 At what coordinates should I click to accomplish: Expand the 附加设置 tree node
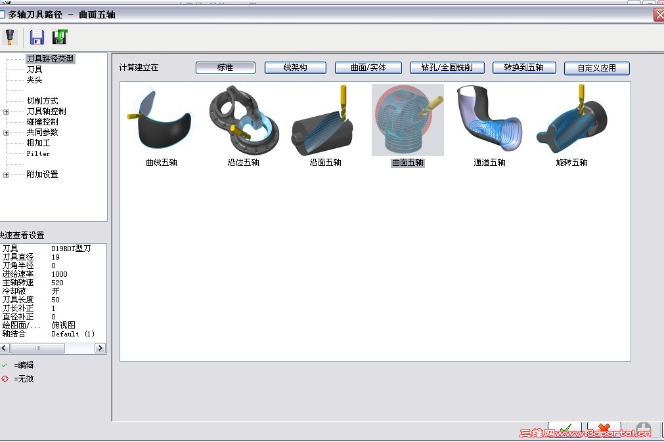coord(6,174)
